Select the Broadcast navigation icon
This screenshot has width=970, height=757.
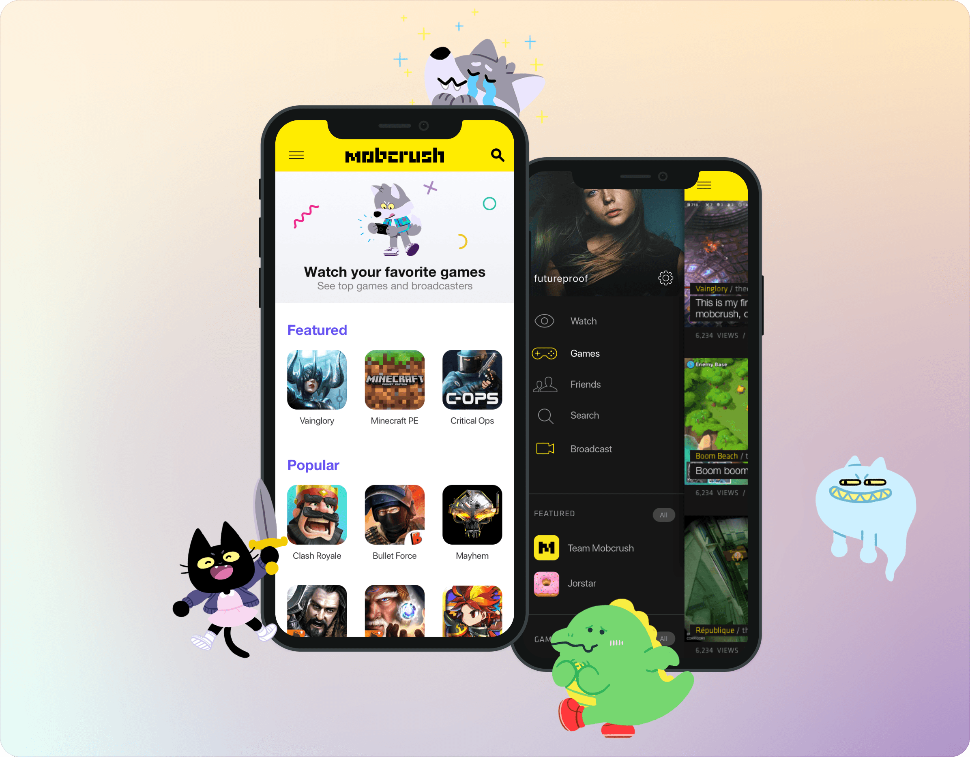[546, 449]
